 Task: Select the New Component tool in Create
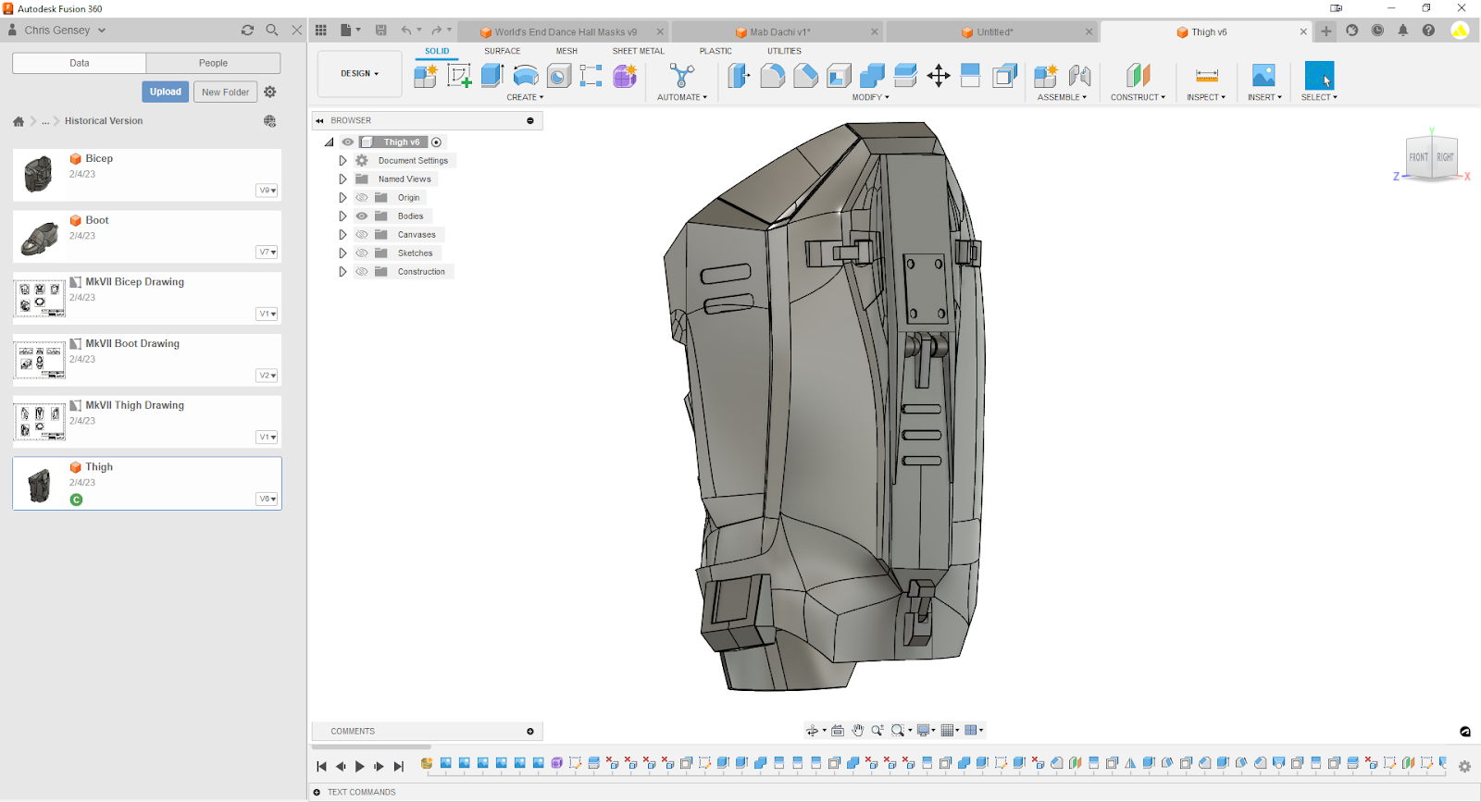pos(426,76)
